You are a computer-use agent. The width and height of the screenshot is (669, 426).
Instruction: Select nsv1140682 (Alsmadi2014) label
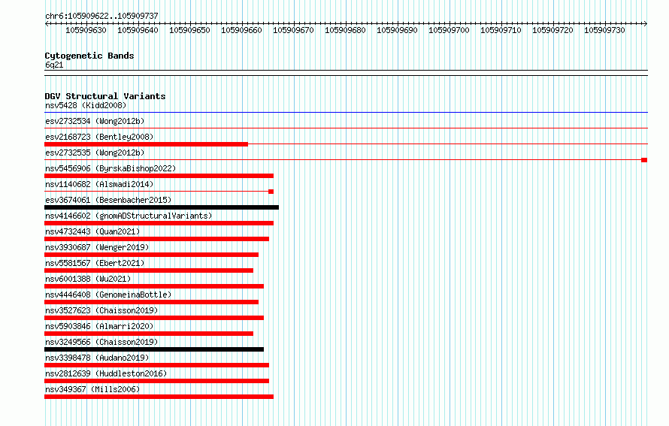point(99,184)
